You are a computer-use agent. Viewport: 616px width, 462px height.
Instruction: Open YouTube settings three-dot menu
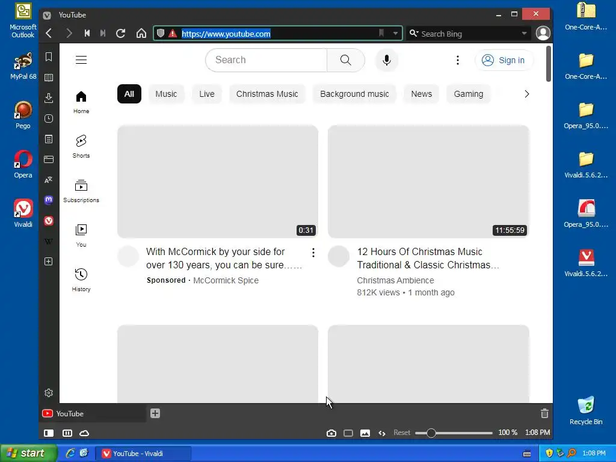coord(458,60)
